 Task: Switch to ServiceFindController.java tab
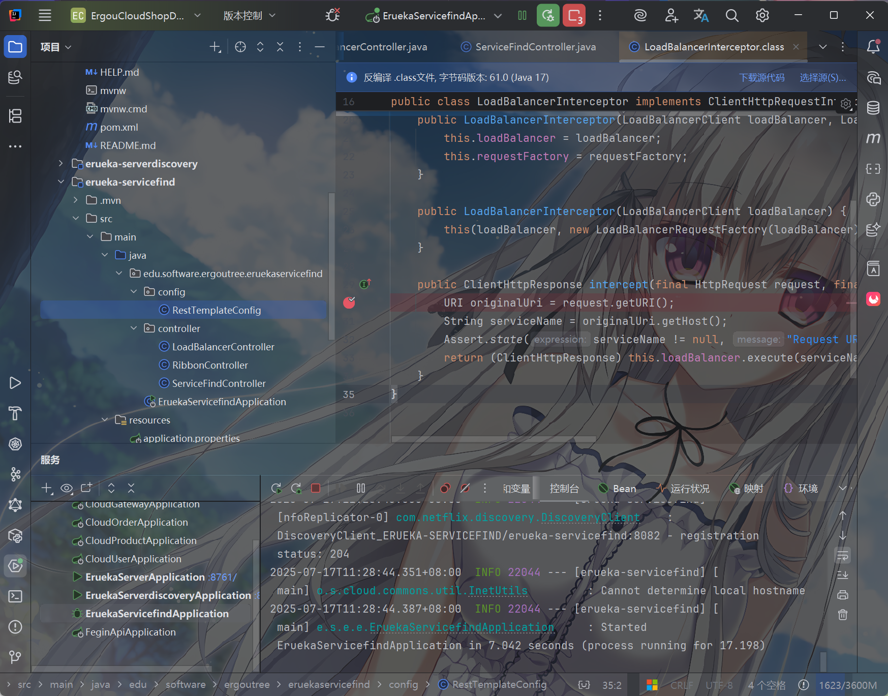click(x=529, y=47)
